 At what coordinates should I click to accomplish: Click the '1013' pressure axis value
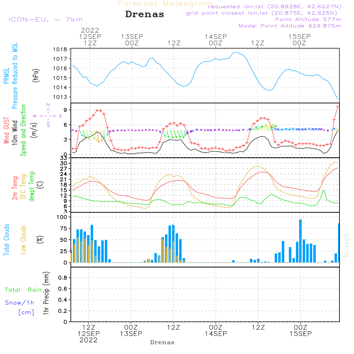tap(60, 97)
